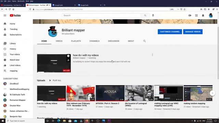Open three-dot menu for featured stream
Image resolution: width=219 pixels, height=123 pixels.
point(152,55)
